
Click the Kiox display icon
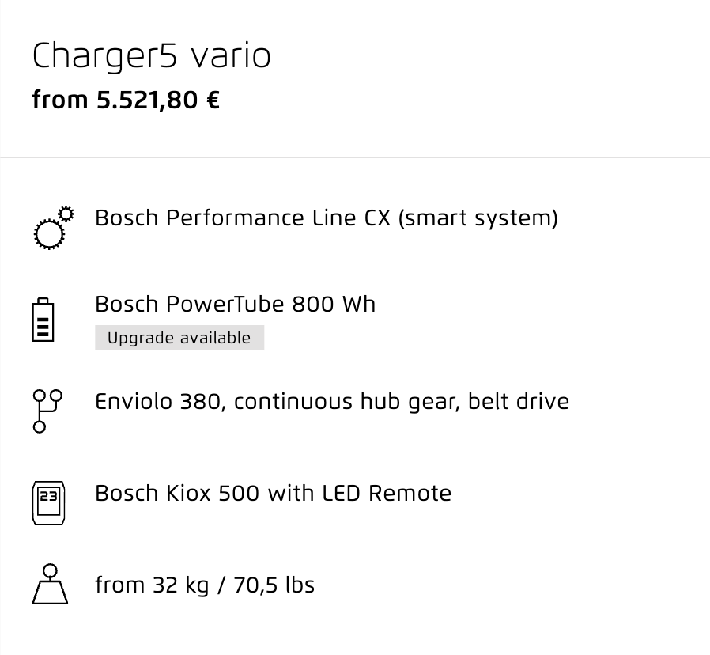48,503
